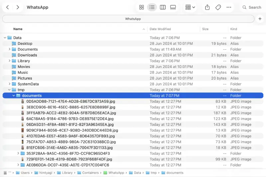
Task: Click the Documents folder name
Action: 28,49
